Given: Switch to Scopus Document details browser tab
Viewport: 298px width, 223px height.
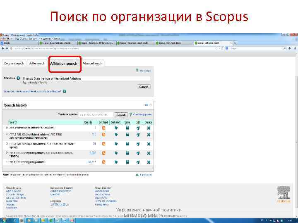Looking at the screenshot, I should click(x=174, y=43).
